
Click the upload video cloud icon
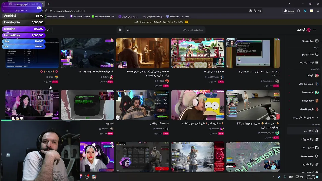tap(49, 30)
